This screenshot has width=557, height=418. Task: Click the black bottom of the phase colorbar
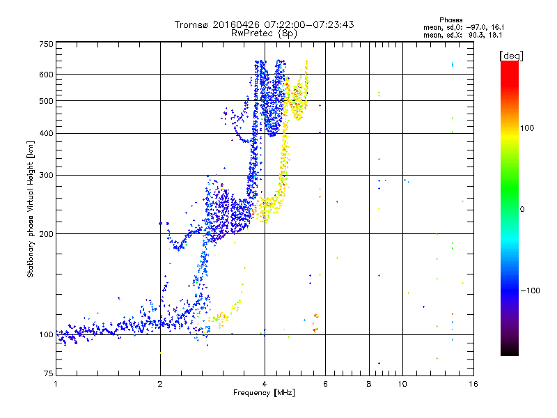[510, 350]
